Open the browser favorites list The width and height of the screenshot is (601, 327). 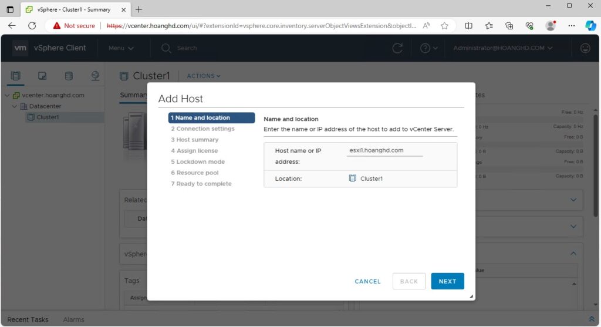(489, 26)
